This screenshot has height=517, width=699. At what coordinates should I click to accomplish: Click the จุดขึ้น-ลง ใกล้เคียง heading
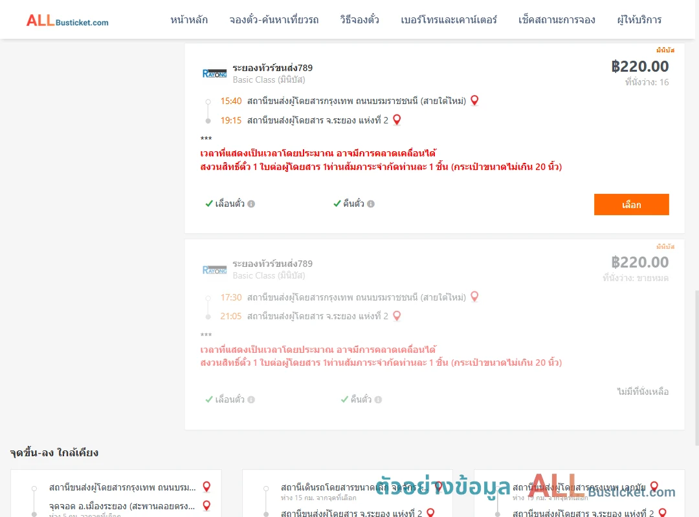[54, 452]
